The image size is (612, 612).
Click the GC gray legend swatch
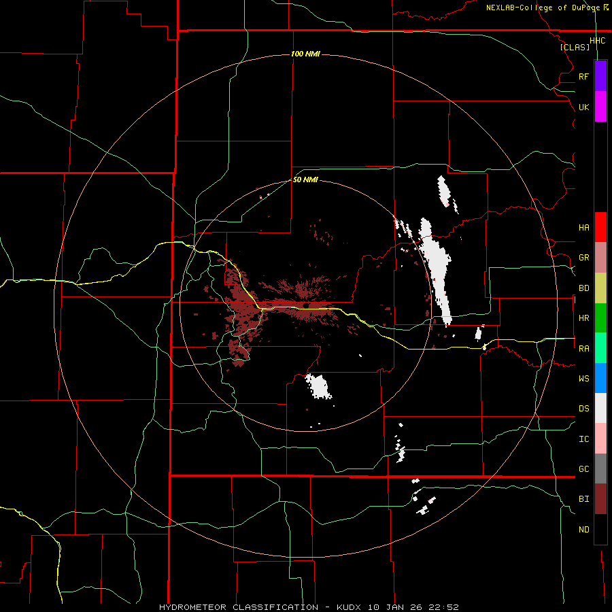click(x=600, y=469)
